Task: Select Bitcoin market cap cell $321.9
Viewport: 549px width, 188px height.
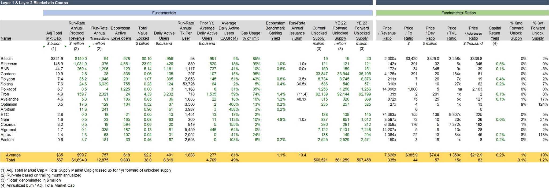Action: pyautogui.click(x=57, y=59)
